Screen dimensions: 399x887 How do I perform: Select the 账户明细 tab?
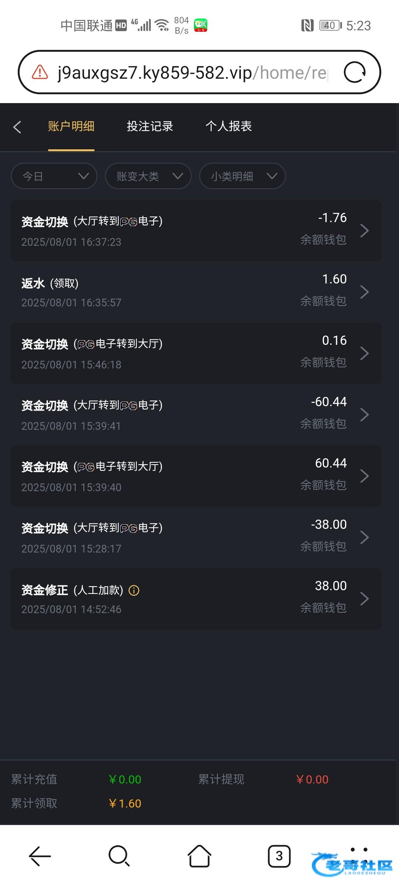(71, 126)
